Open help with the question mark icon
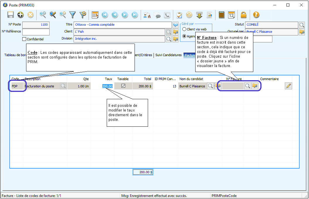309x199 pixels. 256,15
